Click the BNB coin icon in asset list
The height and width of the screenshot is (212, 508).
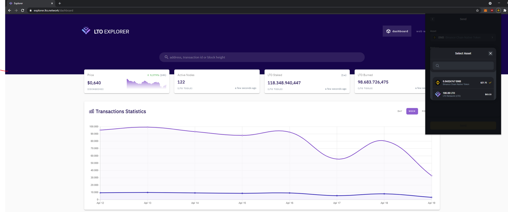pos(438,83)
